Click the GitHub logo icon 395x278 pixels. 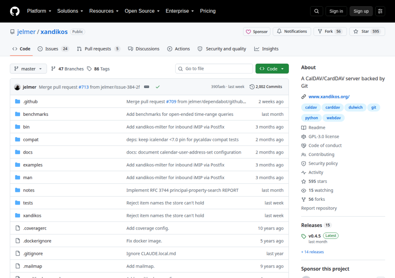[x=15, y=11]
